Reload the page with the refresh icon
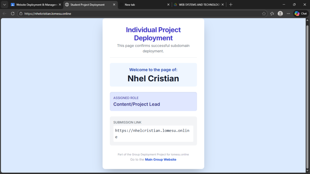 (x=13, y=14)
